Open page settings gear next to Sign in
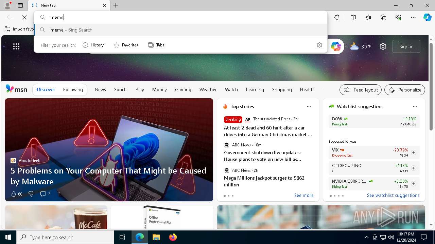Image resolution: width=435 pixels, height=244 pixels. (383, 46)
